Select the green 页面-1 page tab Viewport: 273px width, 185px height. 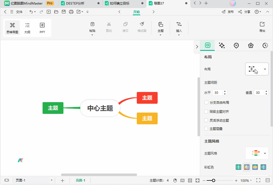pyautogui.click(x=81, y=180)
